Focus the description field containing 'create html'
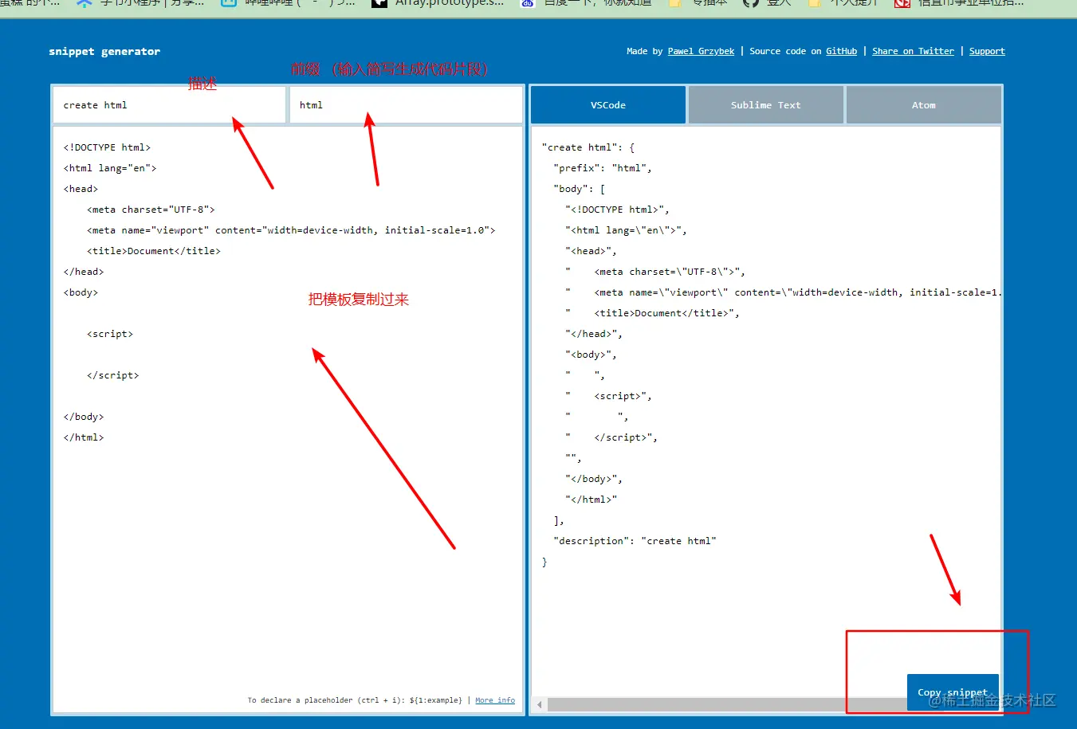 coord(169,105)
